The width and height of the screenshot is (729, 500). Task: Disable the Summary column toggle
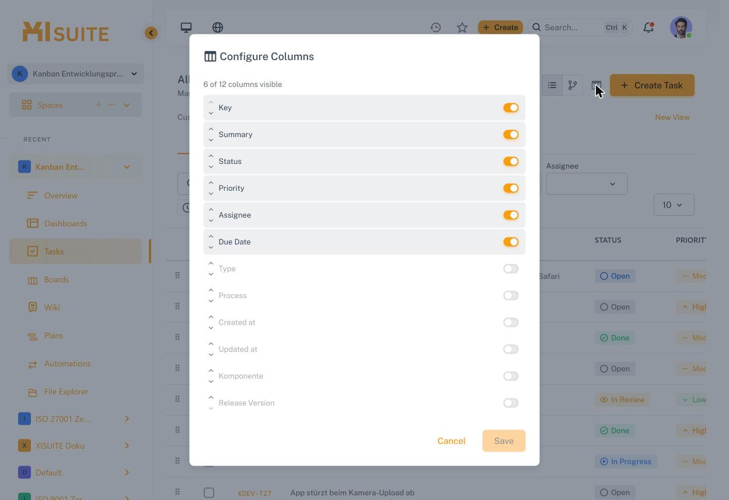point(511,135)
